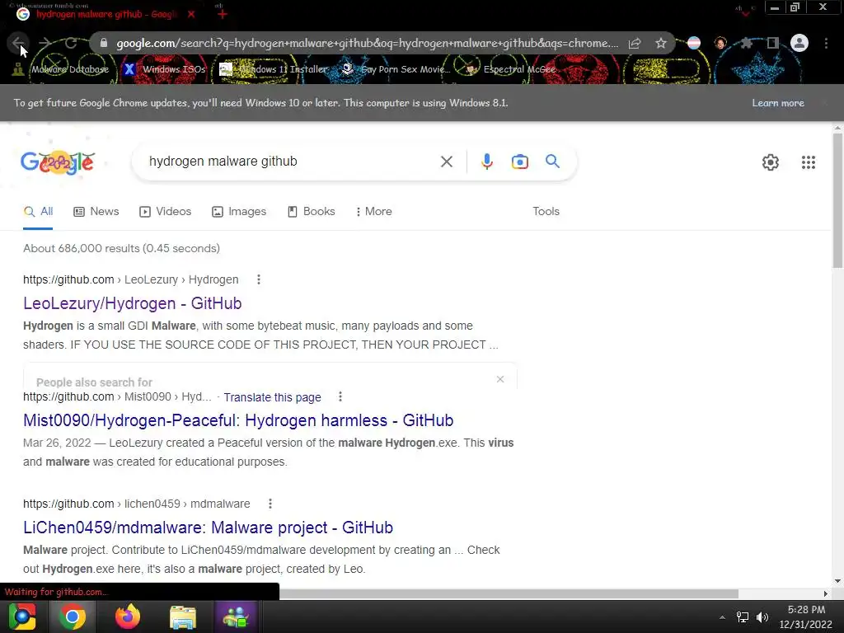Viewport: 844px width, 633px height.
Task: Select the All results tab
Action: (x=38, y=212)
